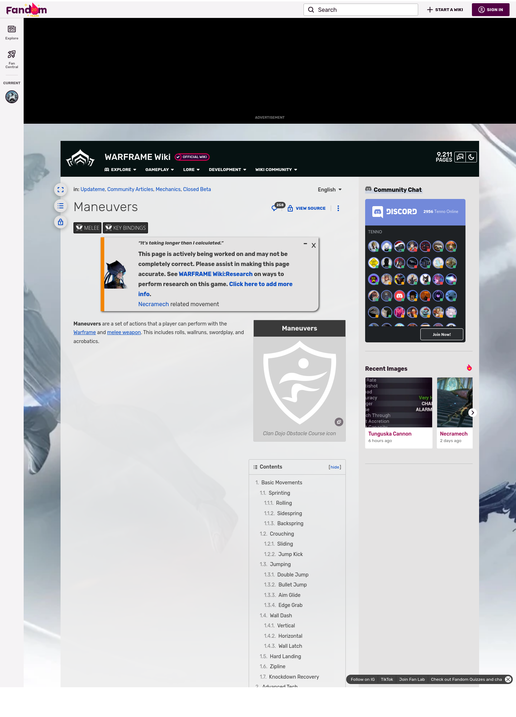Viewport: 516px width, 717px height.
Task: Open the Explore sidebar icon
Action: [x=12, y=32]
